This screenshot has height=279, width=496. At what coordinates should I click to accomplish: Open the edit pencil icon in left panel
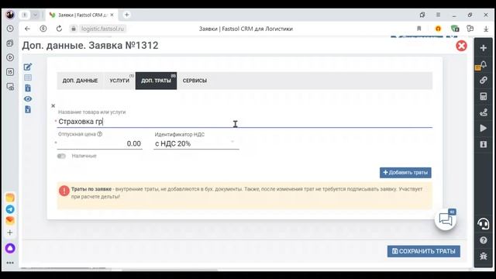(x=28, y=67)
